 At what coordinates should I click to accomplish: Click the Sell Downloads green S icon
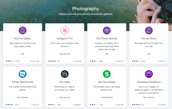click(107, 74)
